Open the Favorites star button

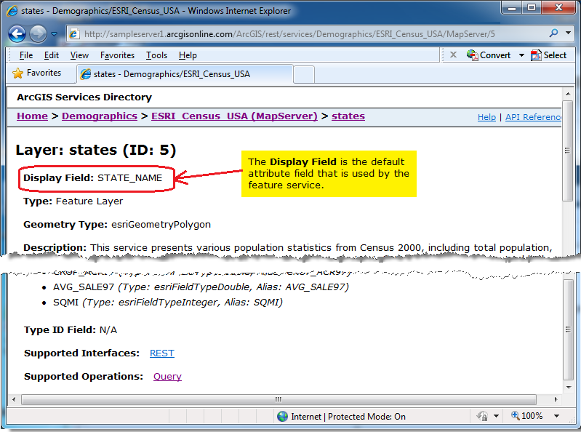click(36, 73)
